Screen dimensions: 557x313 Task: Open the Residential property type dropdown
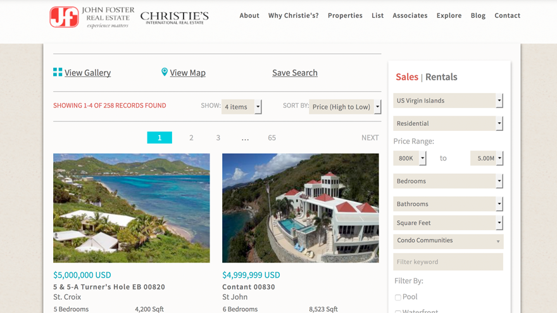tap(448, 123)
